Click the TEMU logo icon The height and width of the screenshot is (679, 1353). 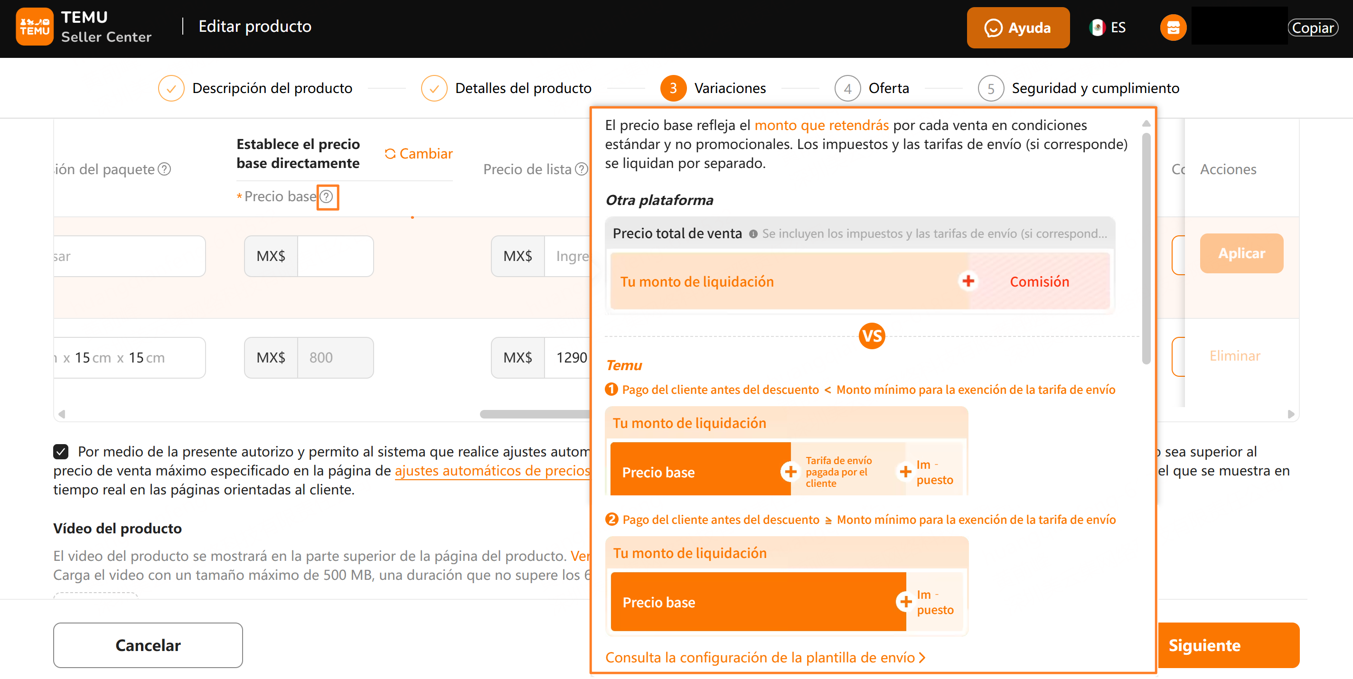(x=34, y=26)
